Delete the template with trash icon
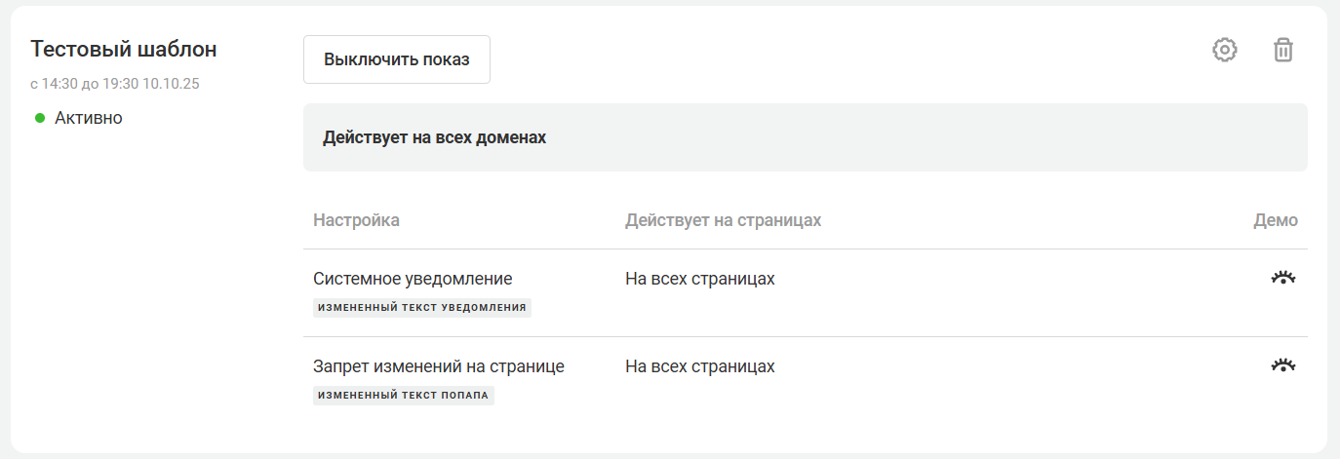1340x459 pixels. pyautogui.click(x=1283, y=51)
